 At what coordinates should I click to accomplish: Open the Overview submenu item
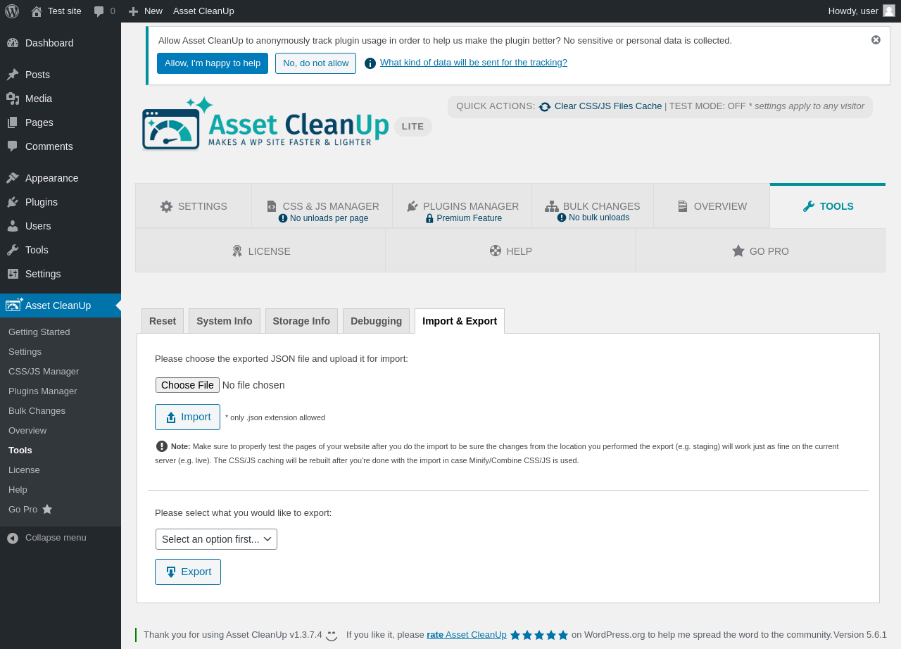pos(27,430)
